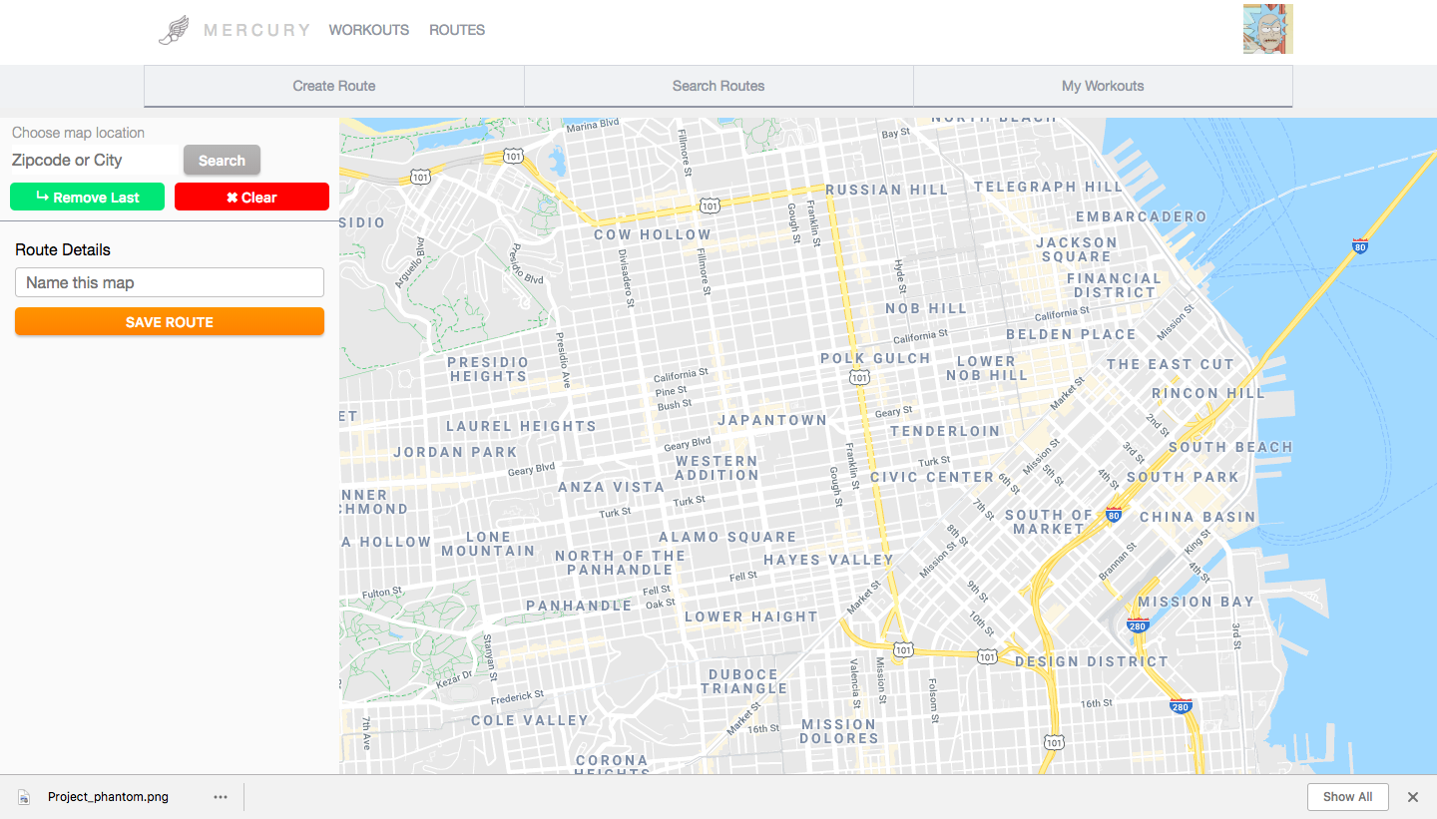Click the US-101 shield beside Design District
Image resolution: width=1437 pixels, height=819 pixels.
click(x=987, y=656)
